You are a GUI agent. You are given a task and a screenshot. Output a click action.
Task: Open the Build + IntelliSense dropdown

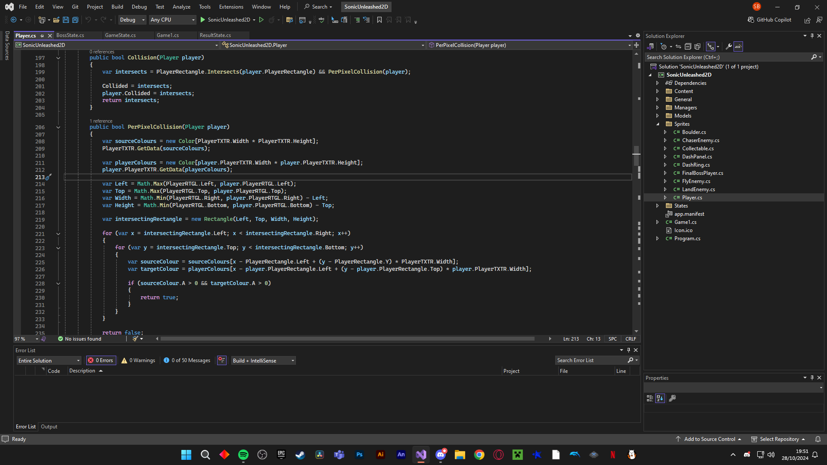point(263,360)
